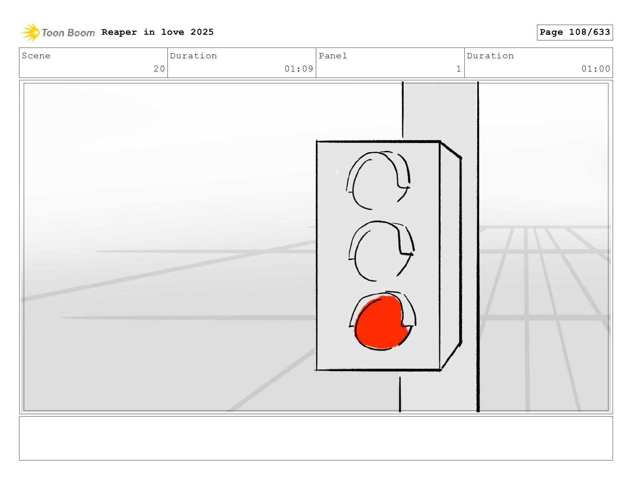This screenshot has width=633, height=489.
Task: Click the panel duration value '01:00'
Action: [596, 69]
